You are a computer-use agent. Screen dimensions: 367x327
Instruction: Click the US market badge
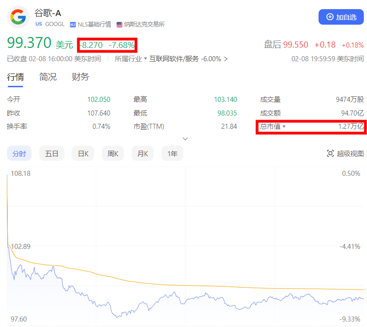(38, 24)
